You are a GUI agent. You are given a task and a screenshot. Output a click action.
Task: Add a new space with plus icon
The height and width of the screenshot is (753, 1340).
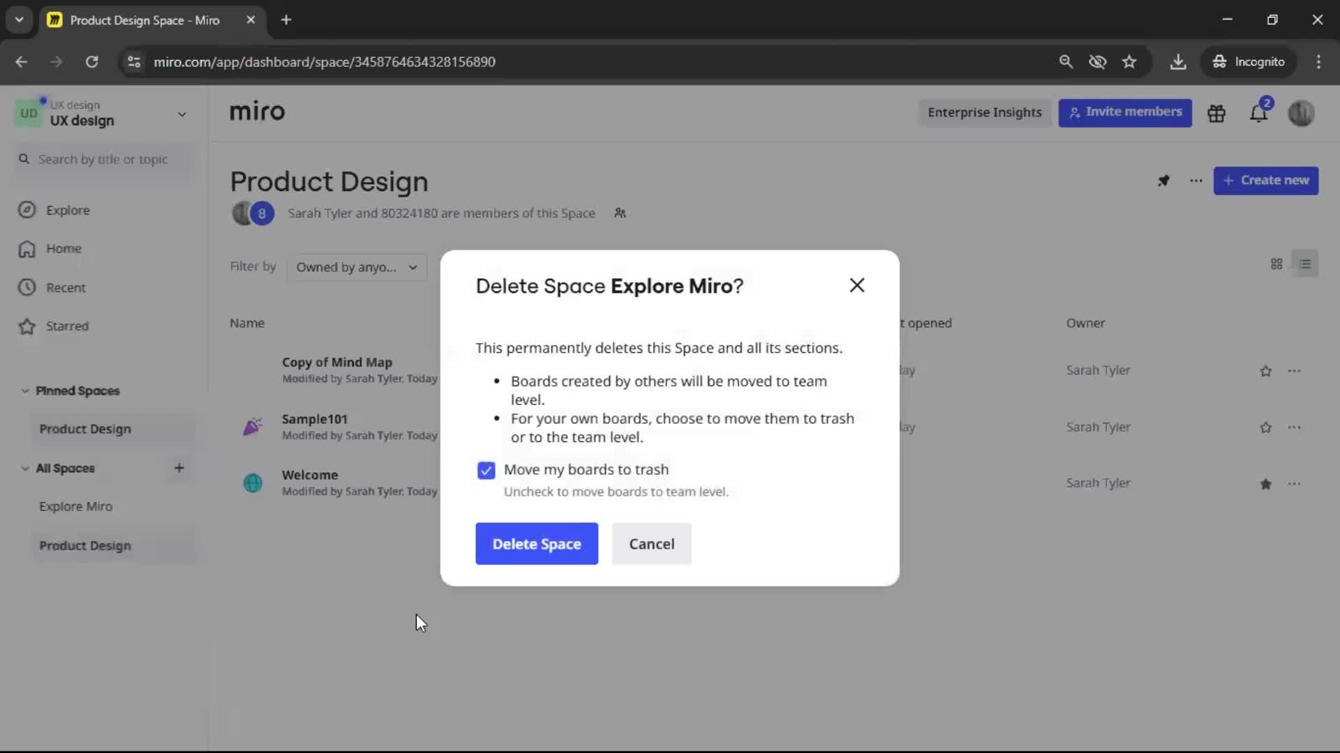pyautogui.click(x=179, y=468)
